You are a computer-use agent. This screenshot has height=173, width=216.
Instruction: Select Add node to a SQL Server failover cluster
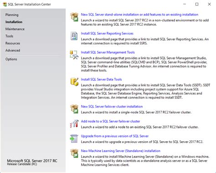[x=110, y=121]
